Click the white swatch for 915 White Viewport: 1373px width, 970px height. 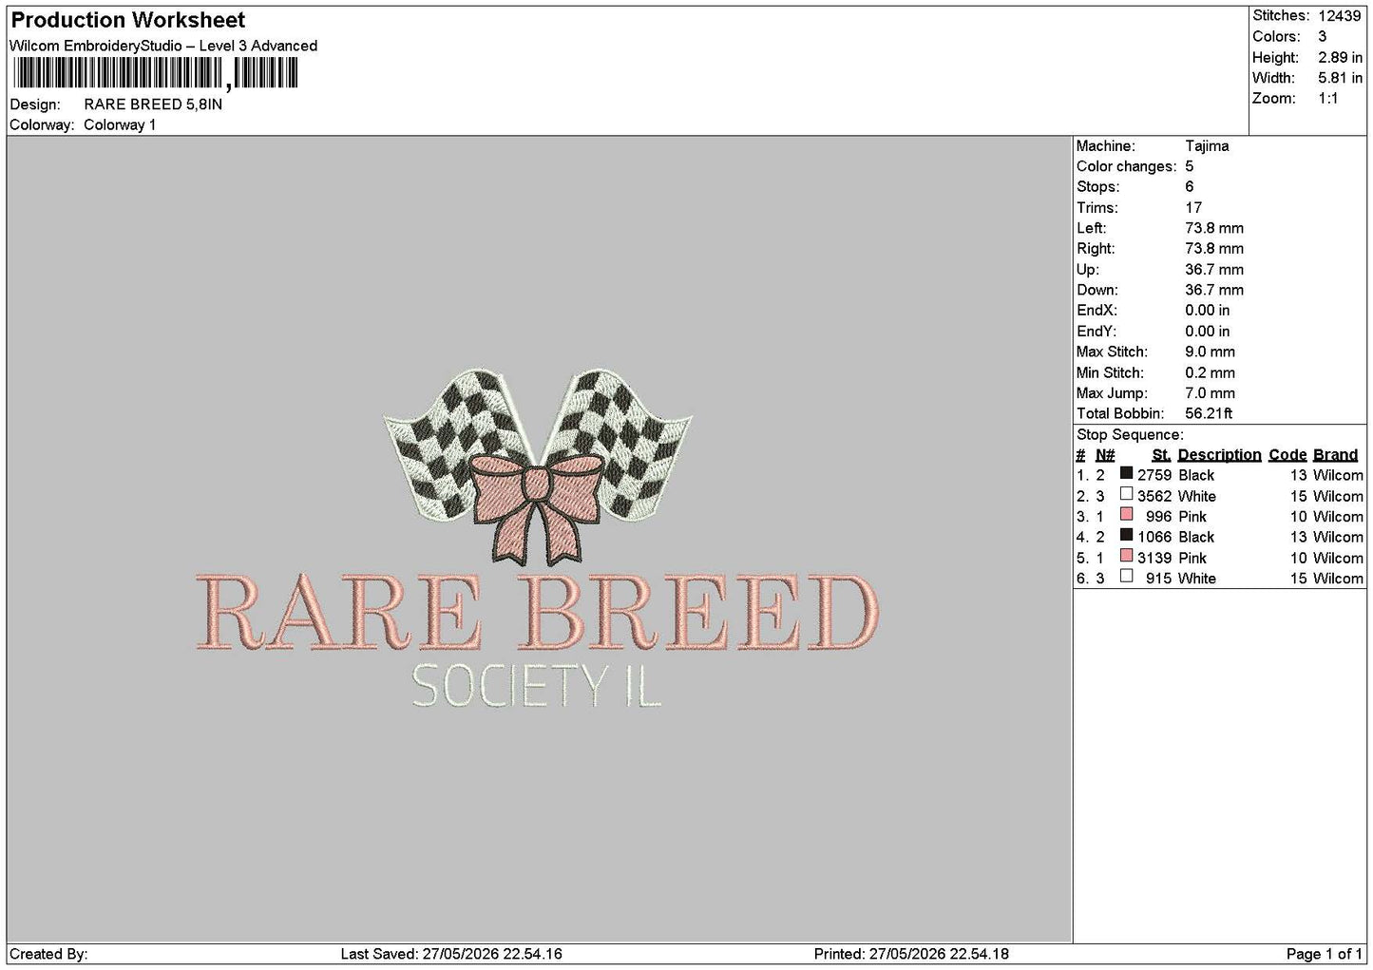coord(1126,576)
